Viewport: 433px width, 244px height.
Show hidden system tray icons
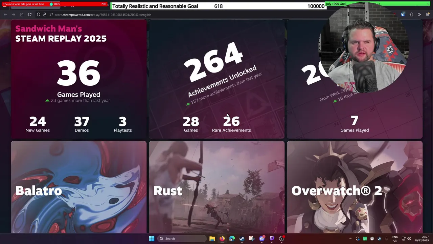click(x=350, y=239)
